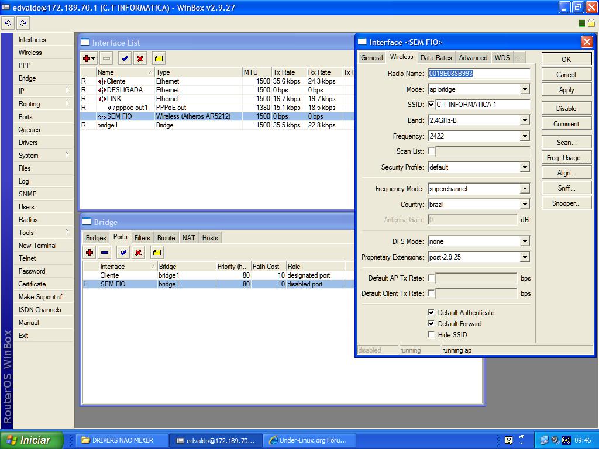The image size is (599, 449).
Task: Click the green status indicator icon
Action: pyautogui.click(x=582, y=23)
